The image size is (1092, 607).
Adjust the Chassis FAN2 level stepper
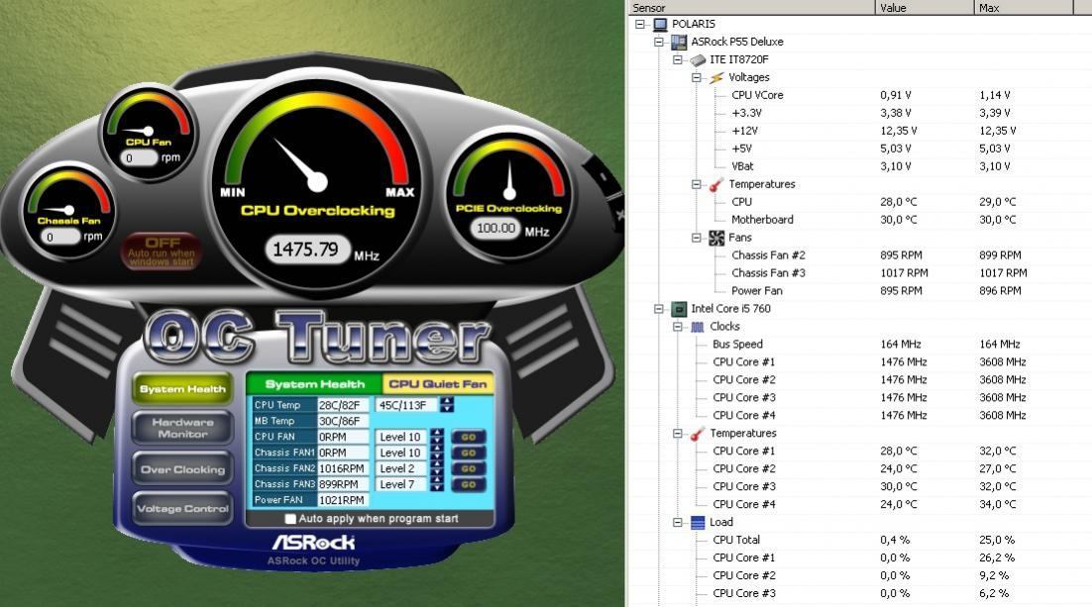tap(437, 469)
